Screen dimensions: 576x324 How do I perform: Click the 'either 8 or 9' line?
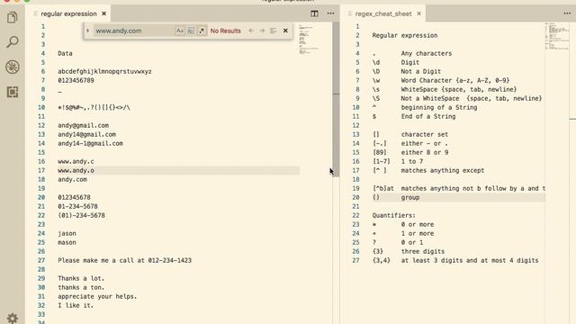click(410, 152)
